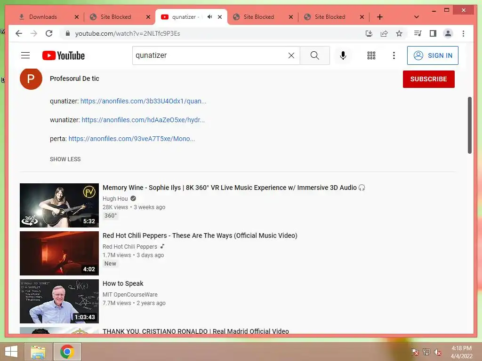Select the qunatizer YouTube tab

coord(185,17)
